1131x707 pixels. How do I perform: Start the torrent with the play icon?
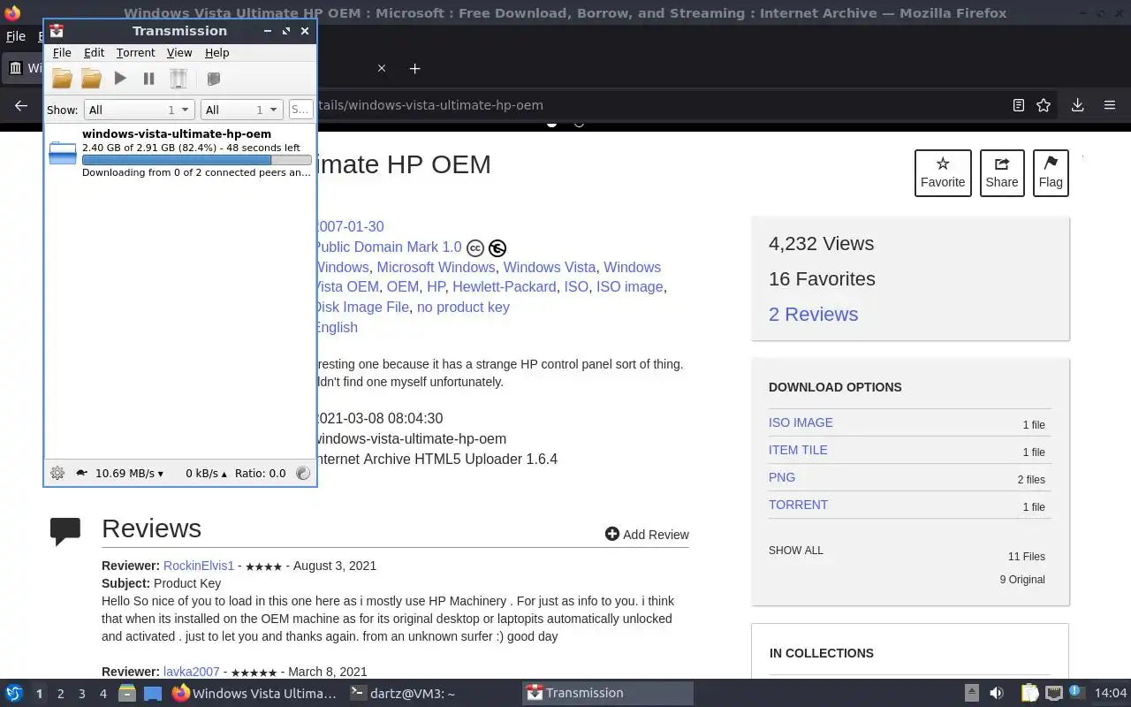coord(120,79)
